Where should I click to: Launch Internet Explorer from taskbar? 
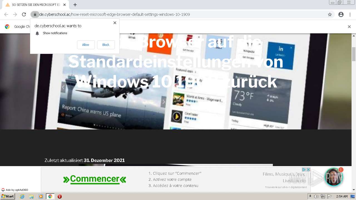click(22, 196)
